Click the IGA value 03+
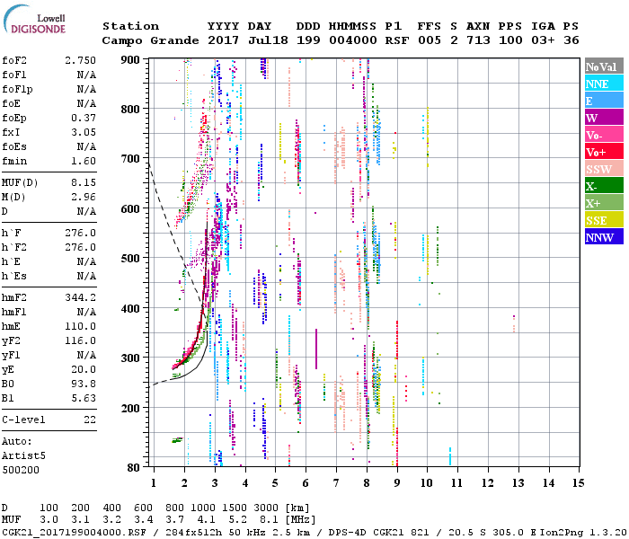The width and height of the screenshot is (629, 539). pos(543,40)
